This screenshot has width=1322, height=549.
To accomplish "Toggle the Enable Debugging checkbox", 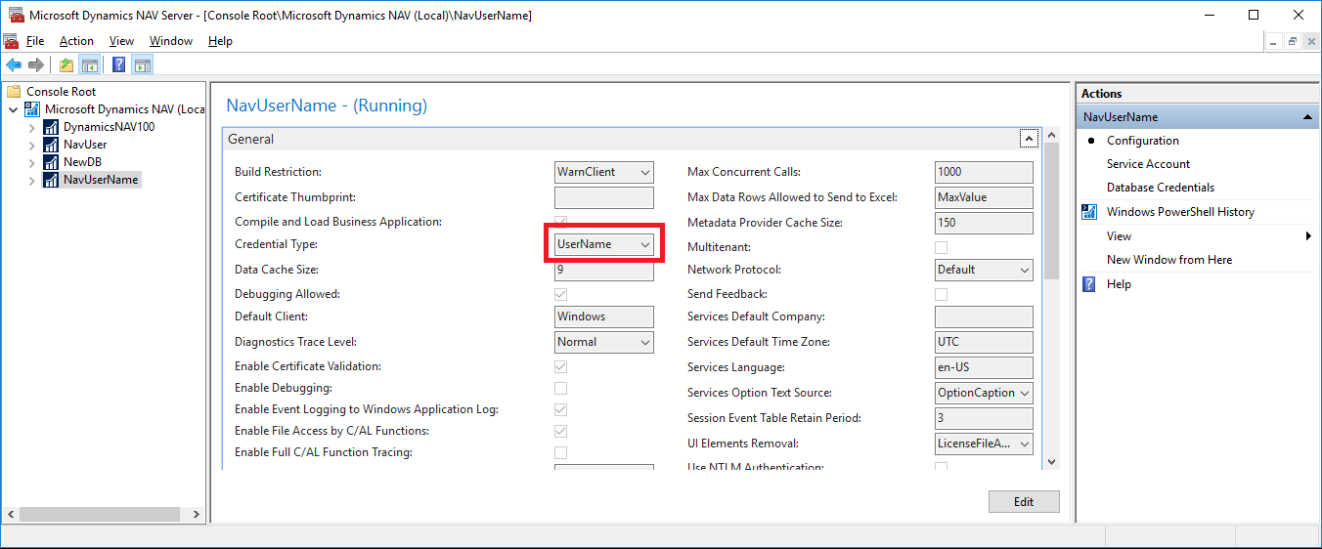I will [x=560, y=388].
